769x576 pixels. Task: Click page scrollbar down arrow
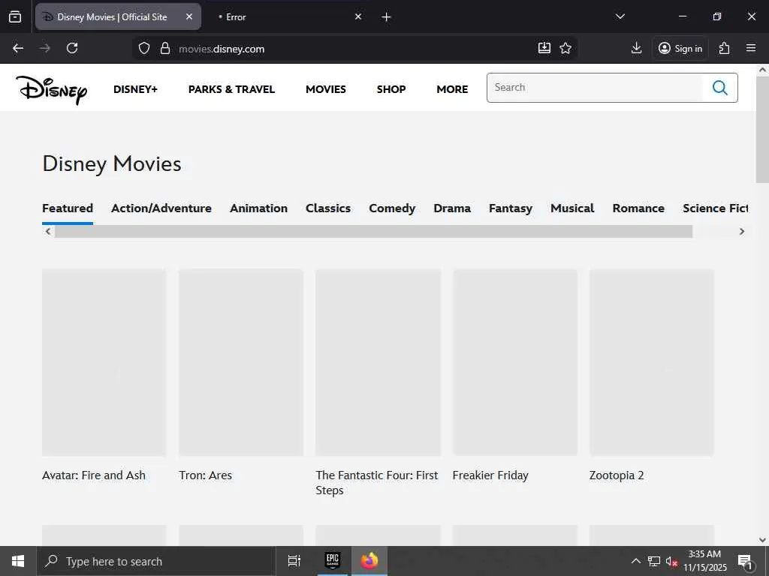(x=762, y=540)
